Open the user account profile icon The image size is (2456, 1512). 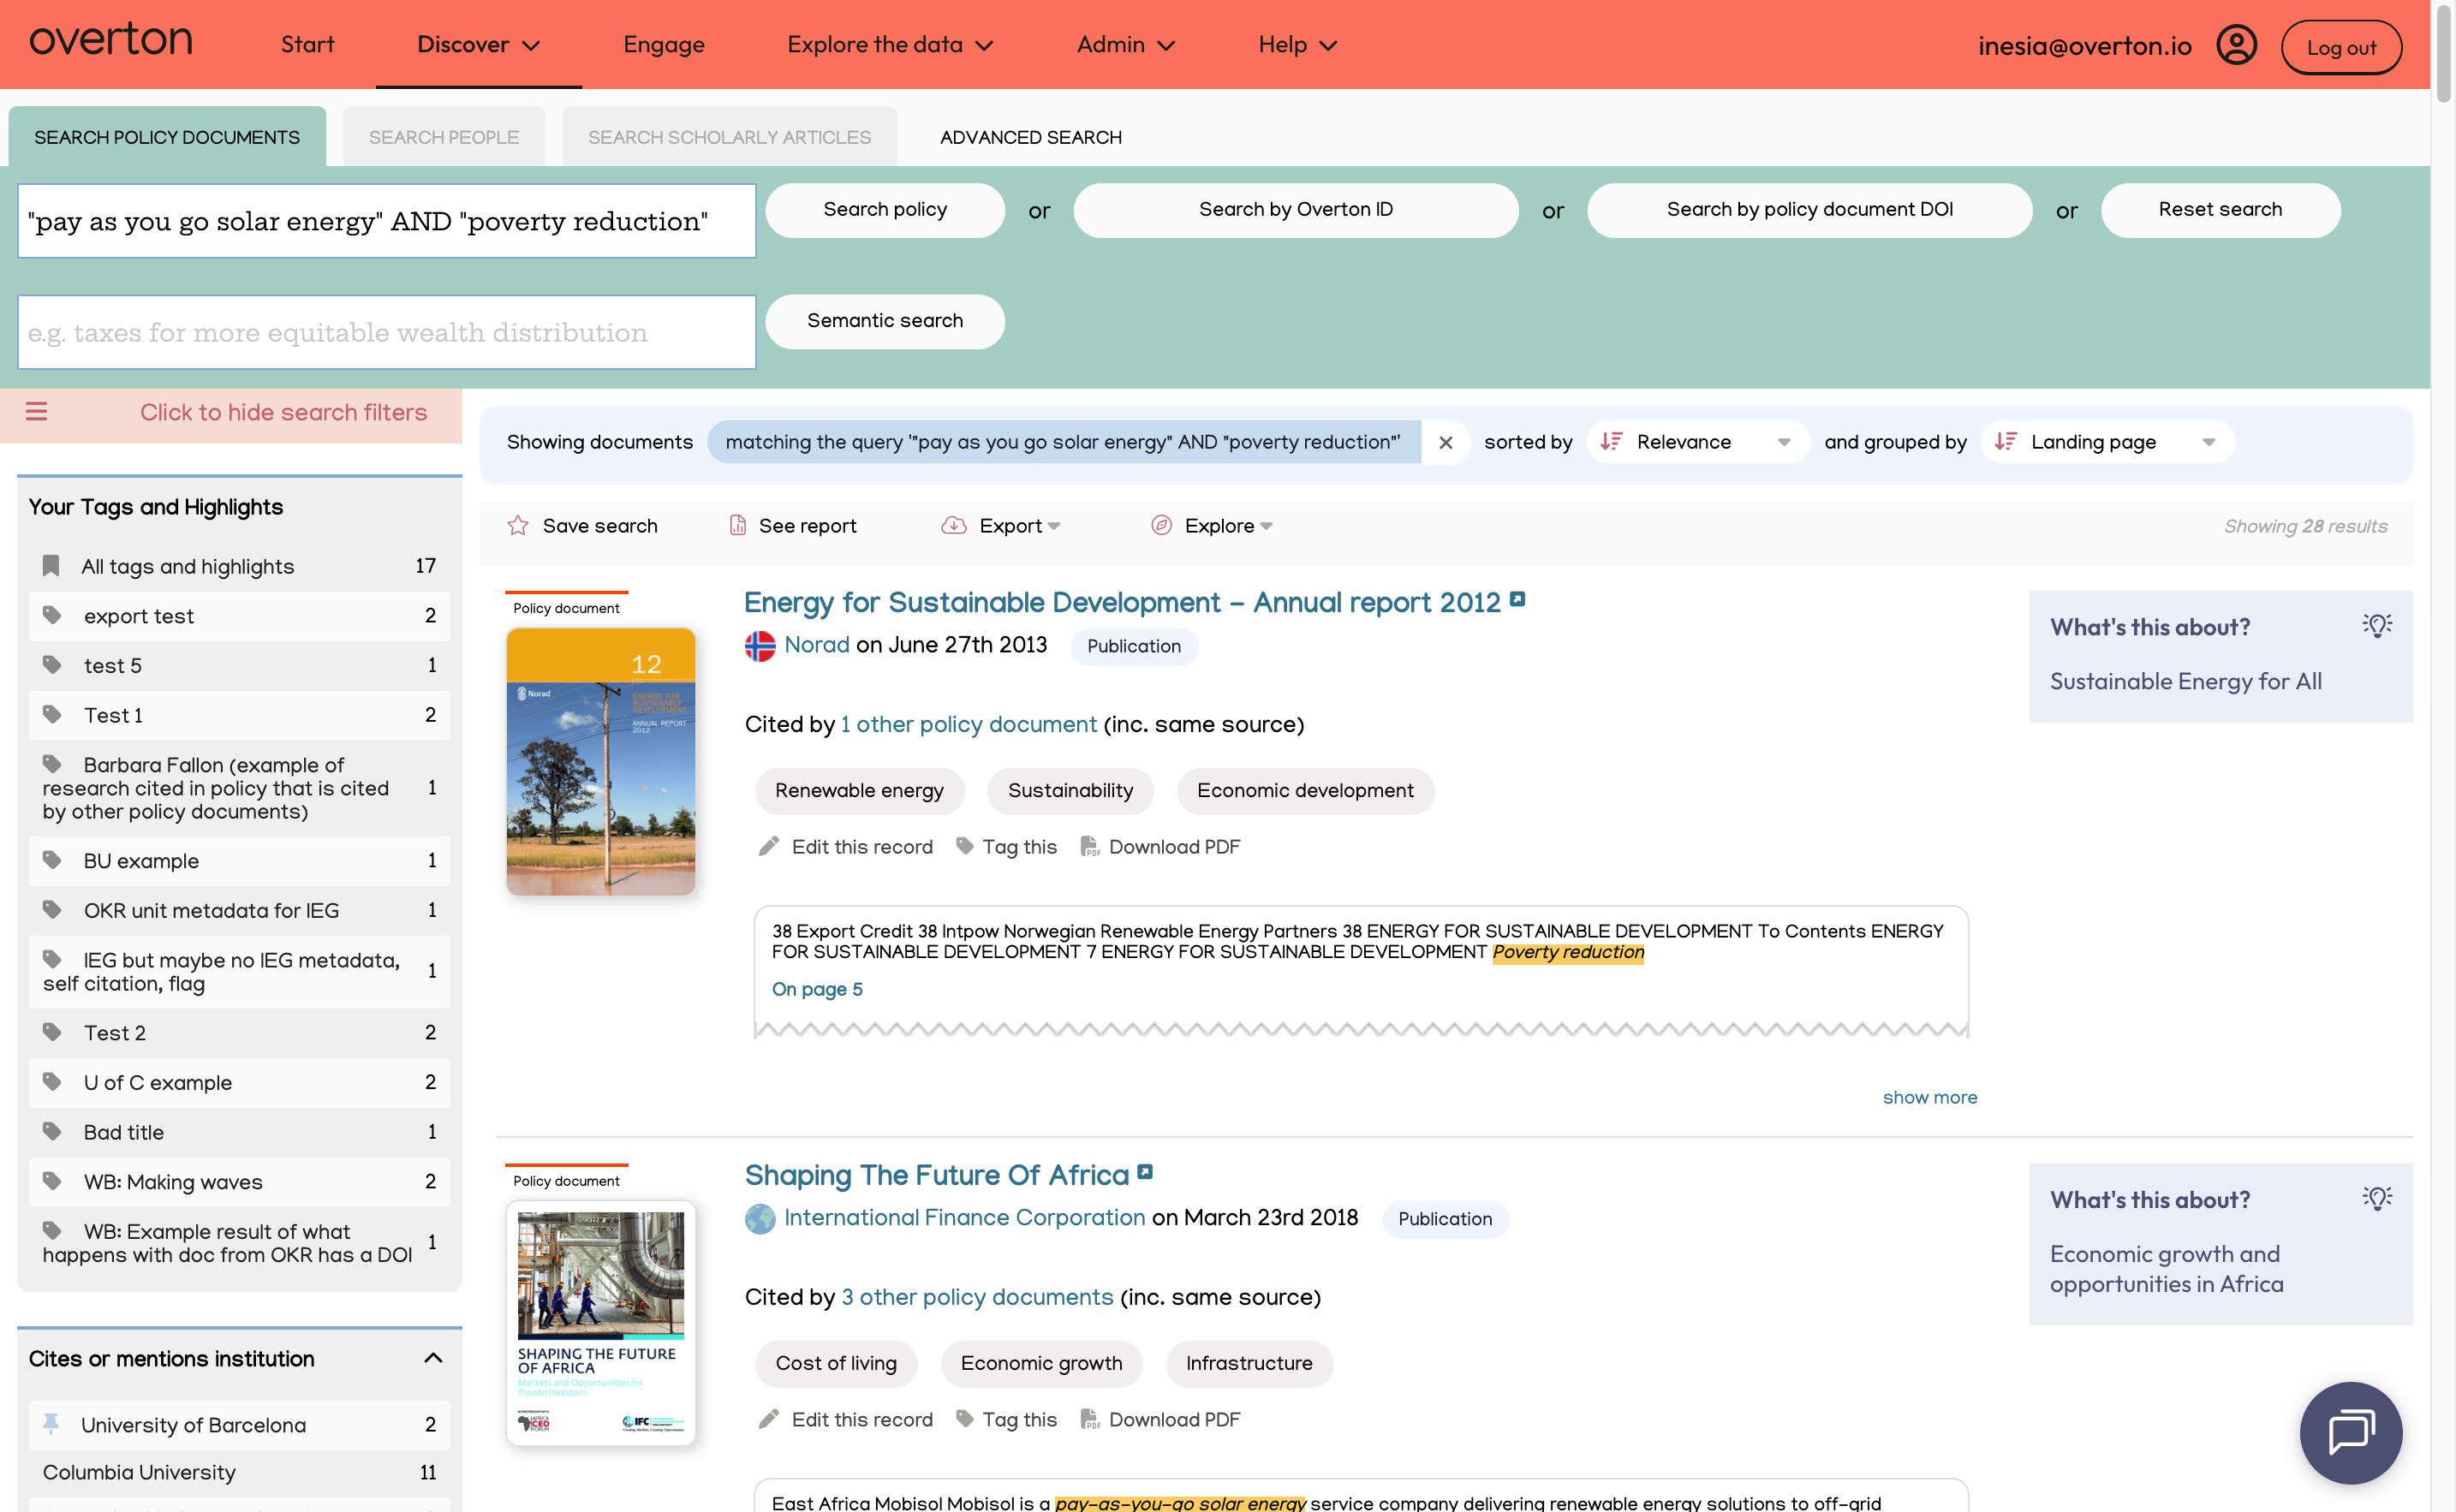pos(2236,46)
